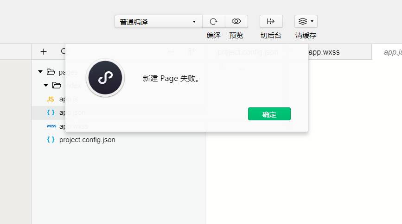Click the braces icon beside project.config.json
The height and width of the screenshot is (224, 402).
[51, 139]
